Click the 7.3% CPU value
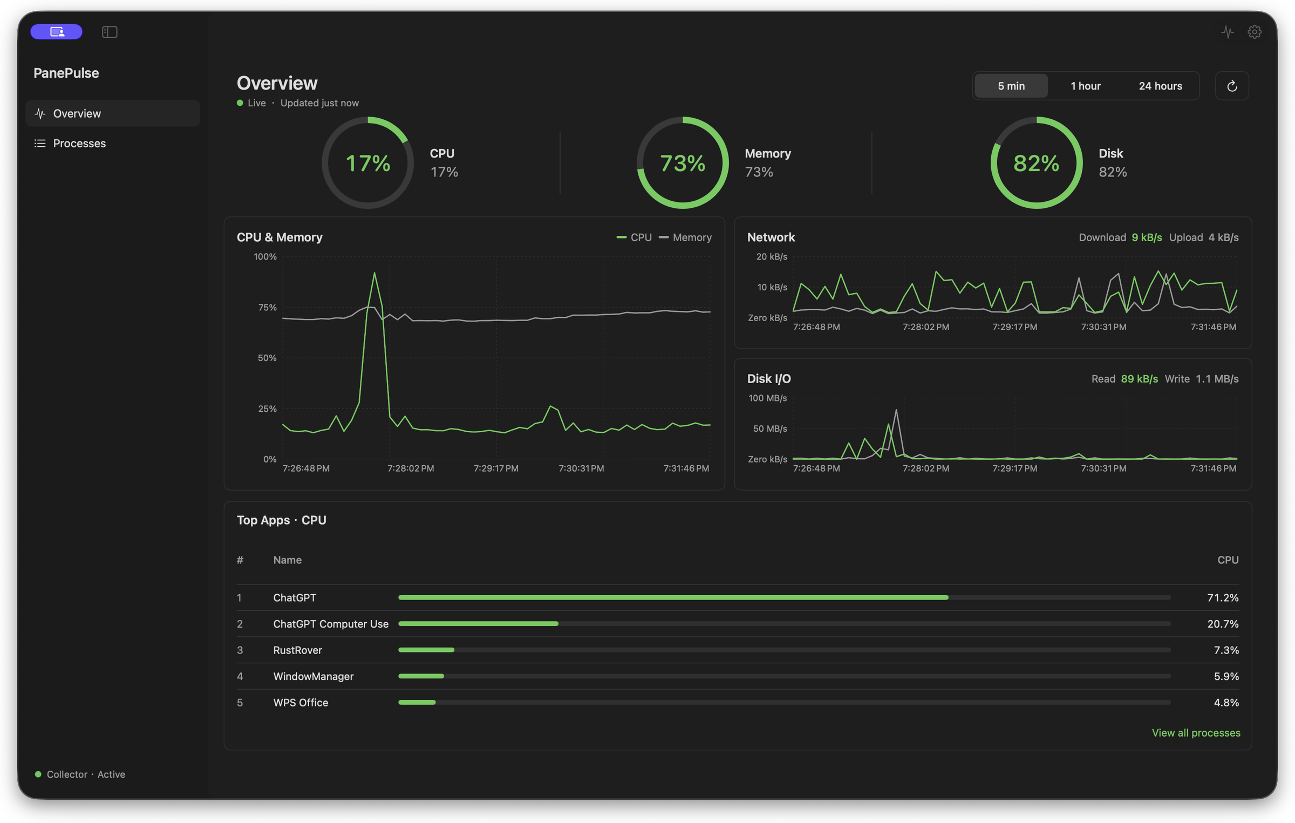The height and width of the screenshot is (823, 1295). tap(1226, 650)
